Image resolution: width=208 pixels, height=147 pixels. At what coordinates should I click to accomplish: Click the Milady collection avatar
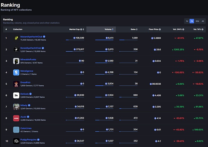tap(16, 107)
